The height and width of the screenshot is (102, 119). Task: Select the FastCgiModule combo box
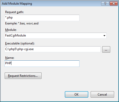point(55,35)
